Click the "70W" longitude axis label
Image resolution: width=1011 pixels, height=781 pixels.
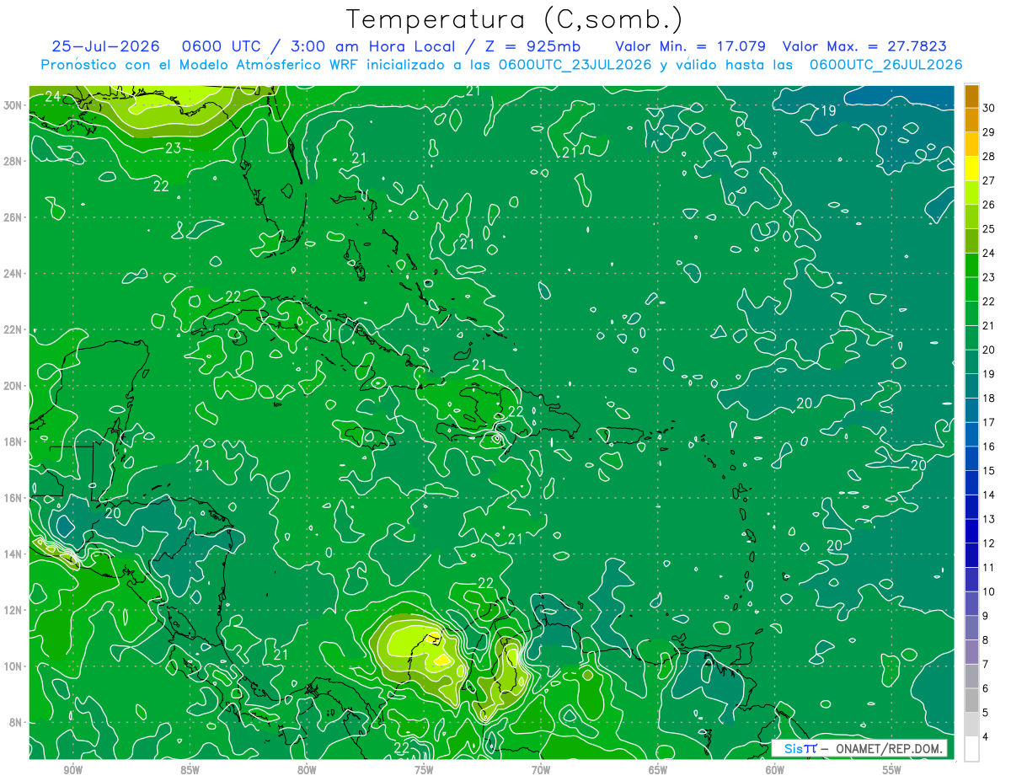pos(541,770)
